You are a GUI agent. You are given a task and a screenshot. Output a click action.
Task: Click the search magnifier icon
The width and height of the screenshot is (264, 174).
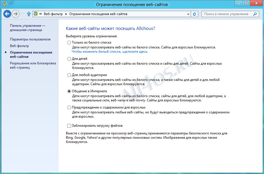255,14
